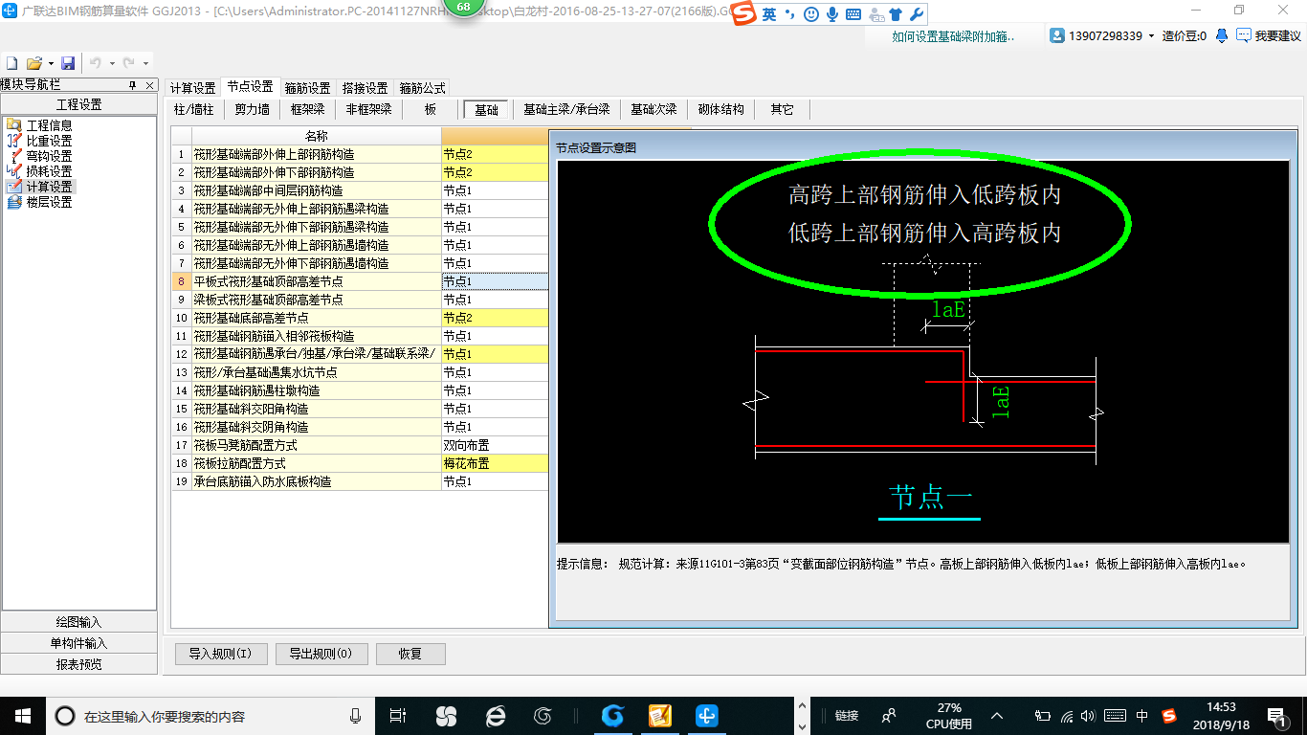Select the 其它 component category
Screen dimensions: 1307x735
pyautogui.click(x=782, y=110)
